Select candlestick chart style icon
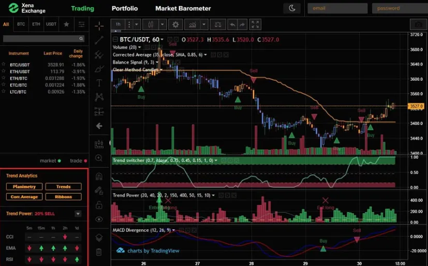 (x=151, y=24)
